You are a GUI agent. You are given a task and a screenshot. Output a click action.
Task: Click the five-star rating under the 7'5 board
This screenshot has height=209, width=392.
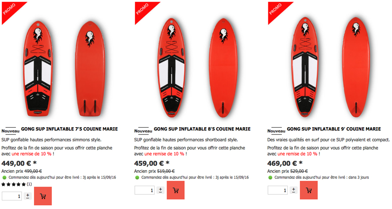click(14, 184)
